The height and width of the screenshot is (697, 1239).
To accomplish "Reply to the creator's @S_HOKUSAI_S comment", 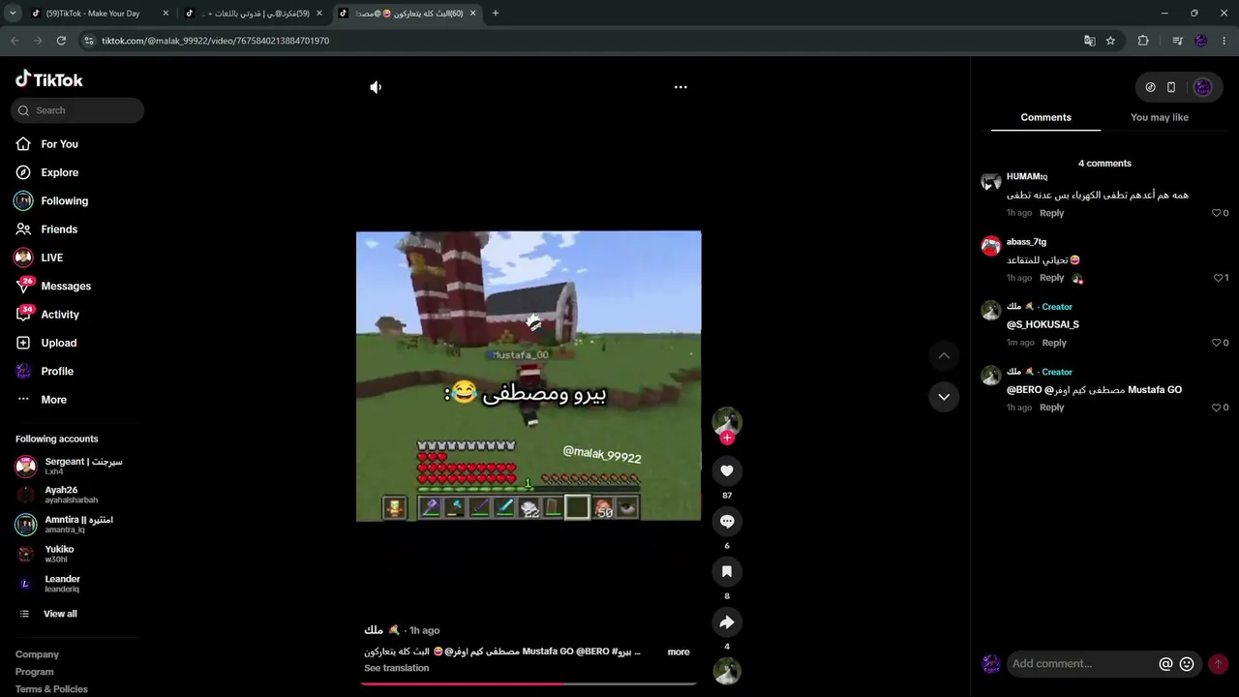I will click(1054, 343).
